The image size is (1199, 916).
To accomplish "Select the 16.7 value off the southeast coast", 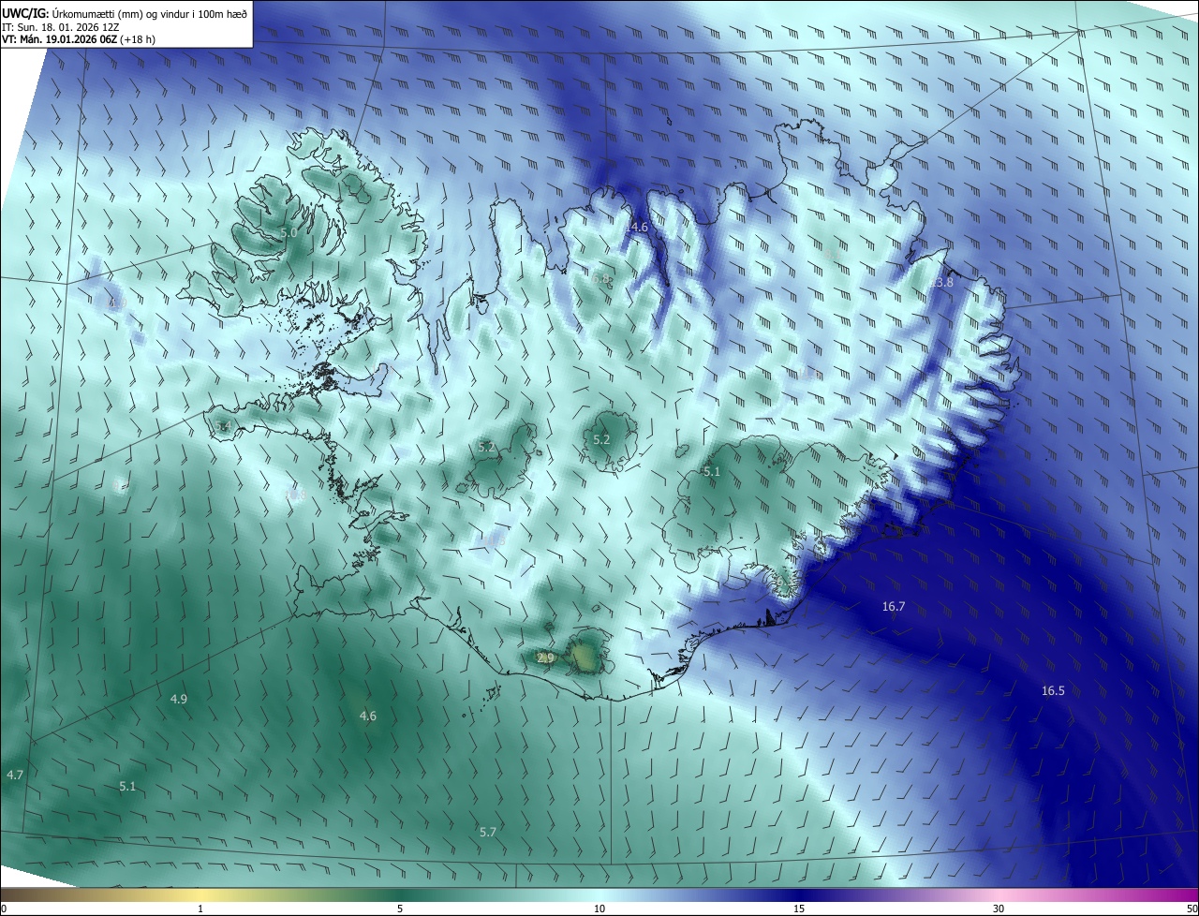I will [x=894, y=606].
